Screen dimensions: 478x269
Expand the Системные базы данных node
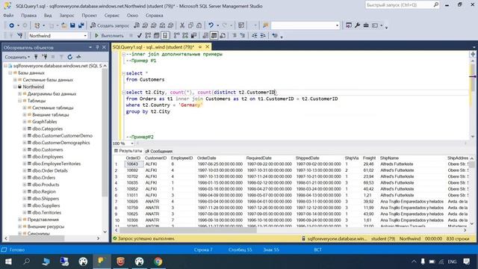(15, 80)
